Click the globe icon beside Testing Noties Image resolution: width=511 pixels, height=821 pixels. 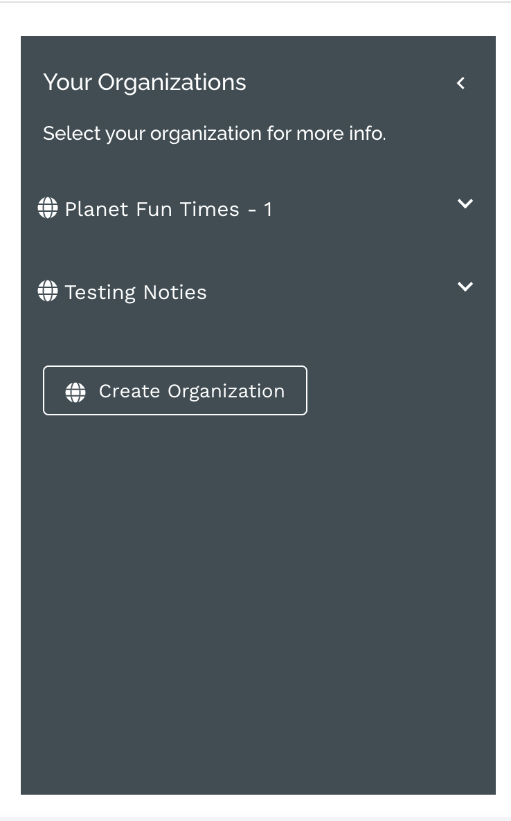pos(48,291)
